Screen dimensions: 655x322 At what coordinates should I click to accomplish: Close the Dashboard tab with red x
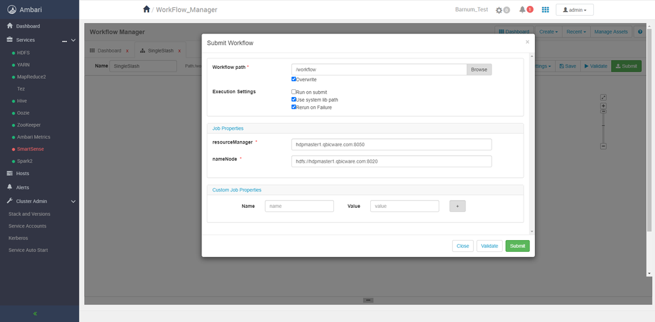click(127, 51)
